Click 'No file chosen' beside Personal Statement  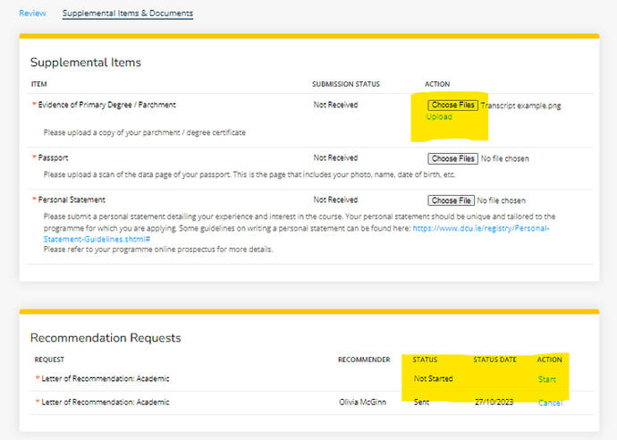[x=502, y=200]
